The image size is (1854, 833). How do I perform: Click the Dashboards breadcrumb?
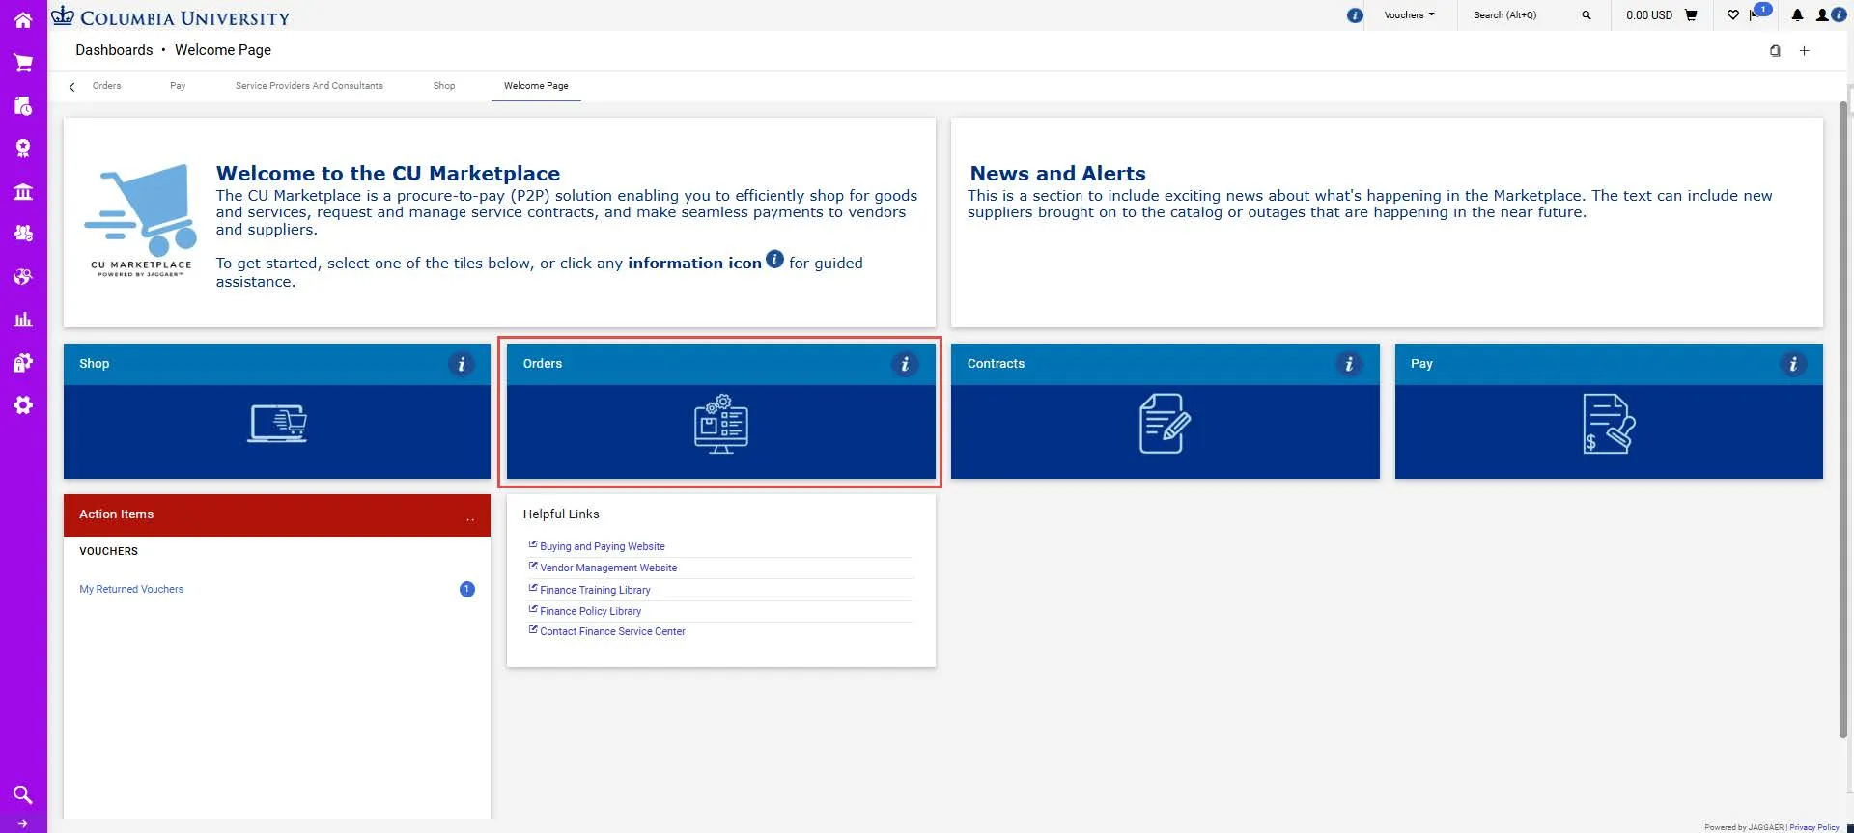114,50
